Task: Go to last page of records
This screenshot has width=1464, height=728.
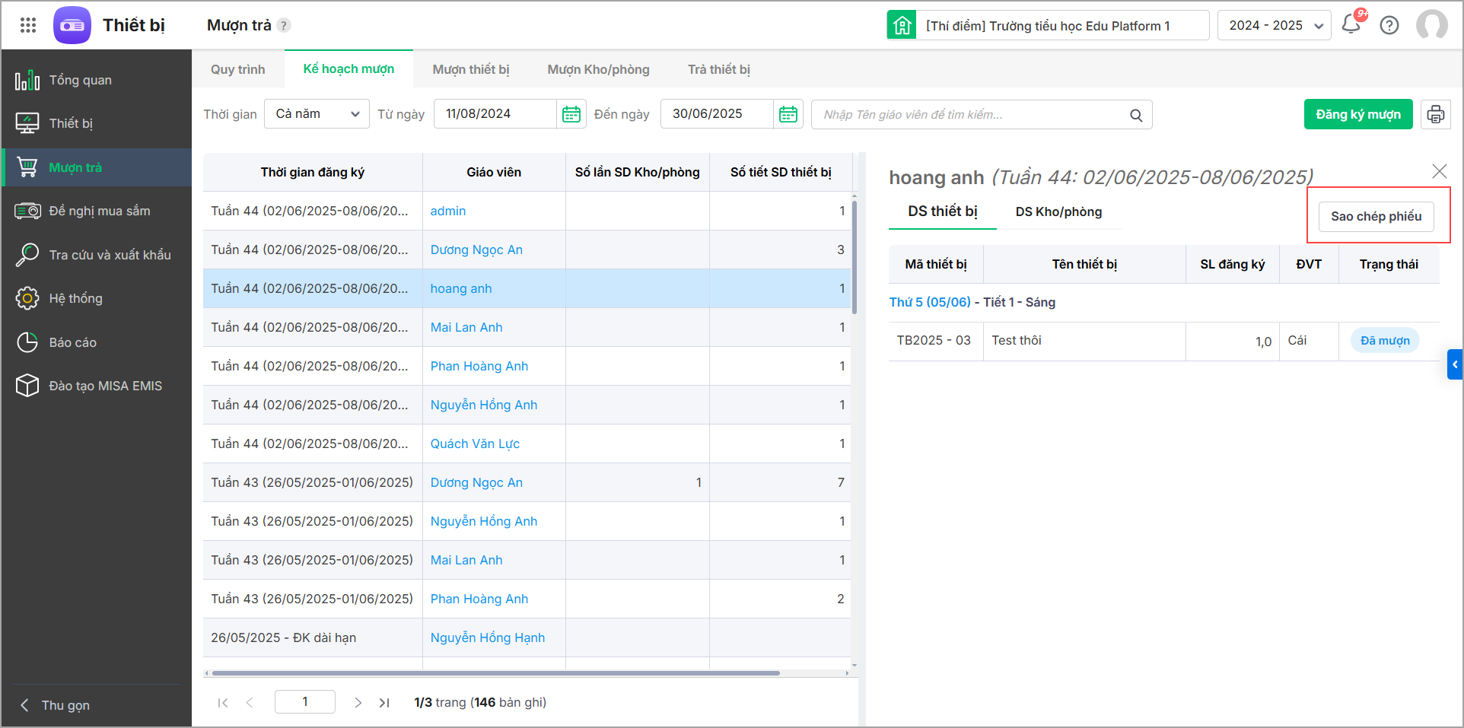Action: 384,703
